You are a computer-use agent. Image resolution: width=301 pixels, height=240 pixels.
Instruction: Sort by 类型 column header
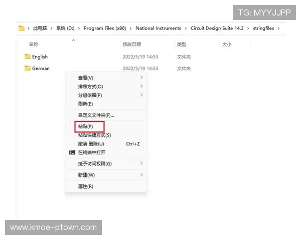(x=182, y=44)
